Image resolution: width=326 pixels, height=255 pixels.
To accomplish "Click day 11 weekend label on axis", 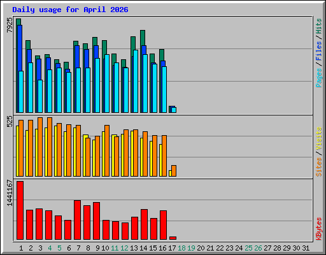I will [x=115, y=248].
